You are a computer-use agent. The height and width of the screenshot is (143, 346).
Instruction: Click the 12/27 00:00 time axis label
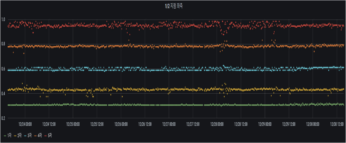point(168,124)
